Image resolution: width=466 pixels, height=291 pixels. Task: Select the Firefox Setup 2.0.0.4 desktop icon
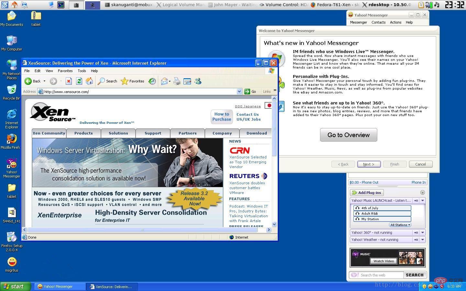coord(12,242)
